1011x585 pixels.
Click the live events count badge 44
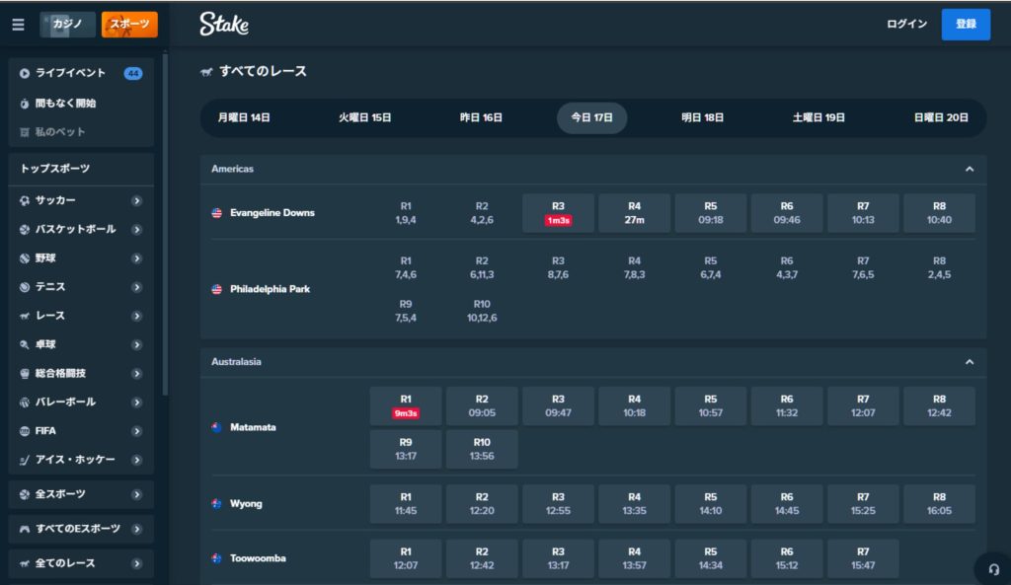133,73
